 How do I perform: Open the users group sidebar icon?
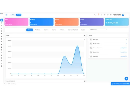coord(2,47)
